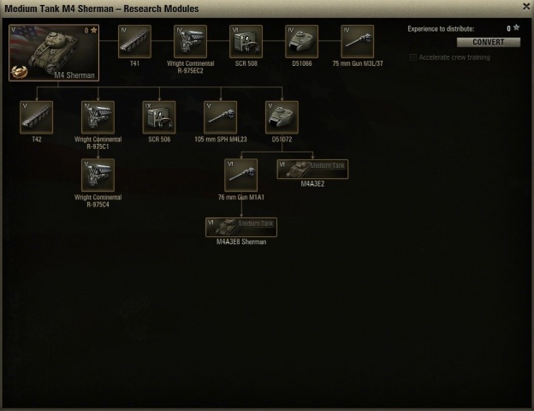Open the M4A3E2 medium tank node

(x=312, y=169)
